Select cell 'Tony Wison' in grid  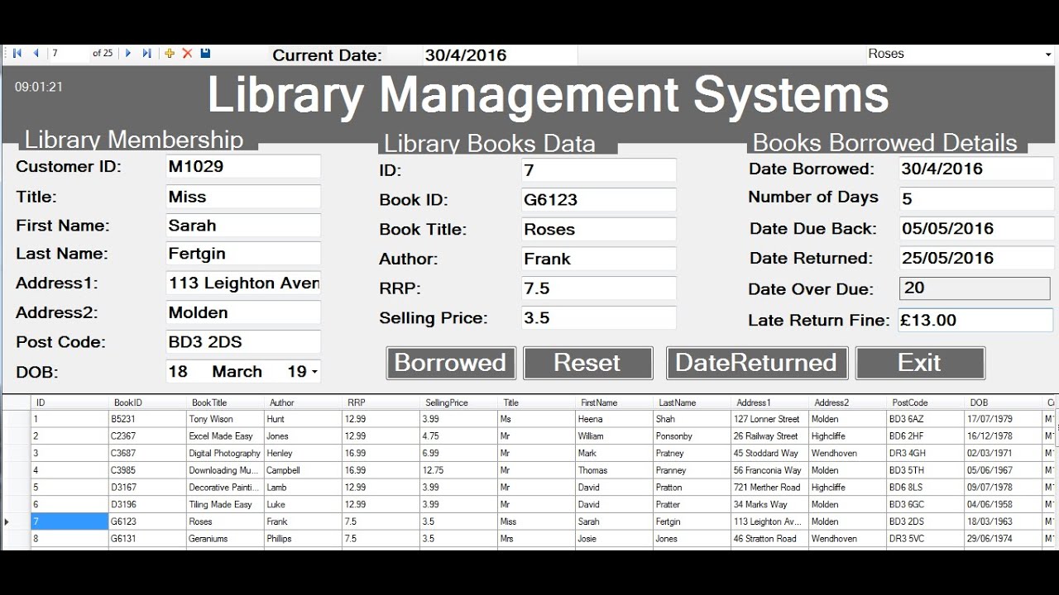click(x=225, y=419)
